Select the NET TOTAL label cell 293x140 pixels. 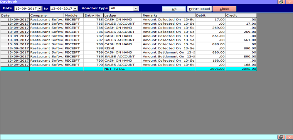pyautogui.click(x=123, y=69)
